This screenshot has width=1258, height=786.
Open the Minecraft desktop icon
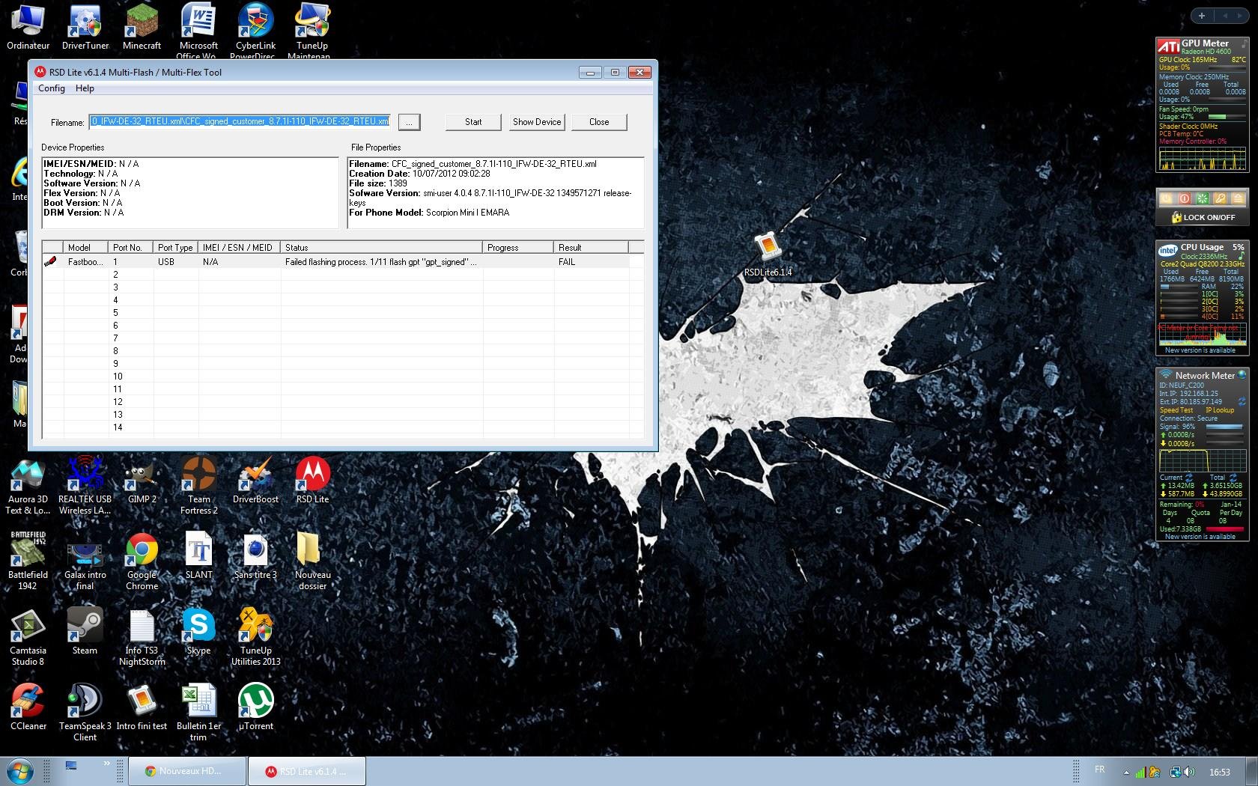[142, 28]
